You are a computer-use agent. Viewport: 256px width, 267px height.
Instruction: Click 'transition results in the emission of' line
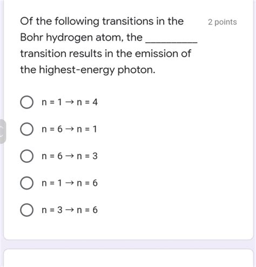(x=105, y=53)
